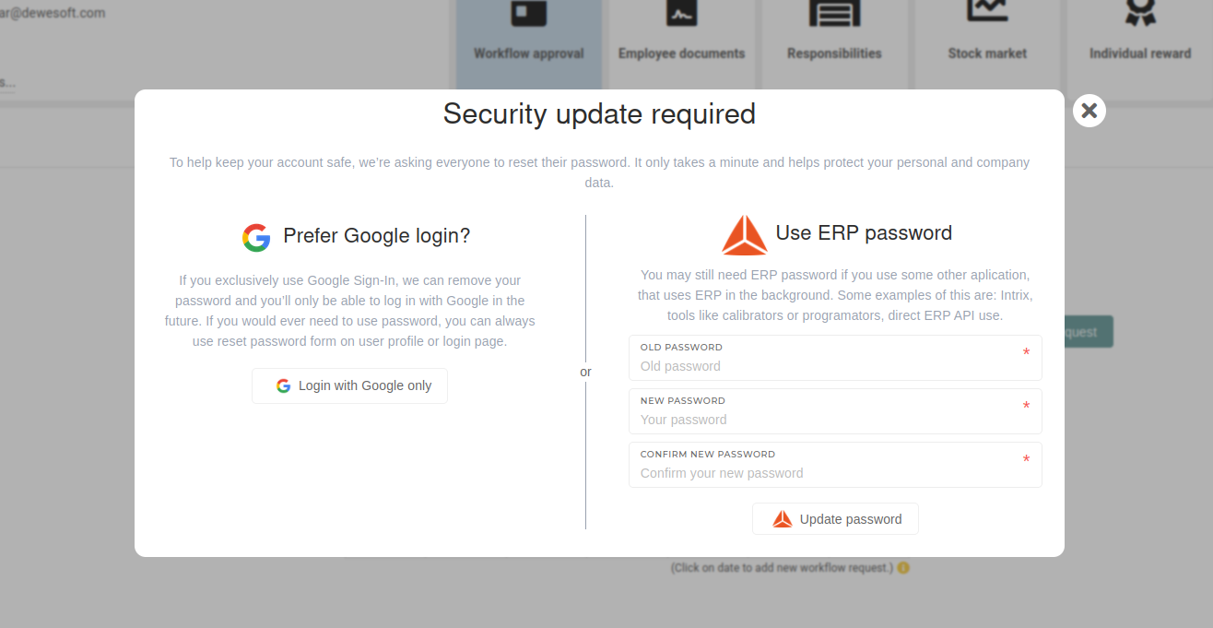Image resolution: width=1213 pixels, height=628 pixels.
Task: Click the Update password button
Action: [x=835, y=518]
